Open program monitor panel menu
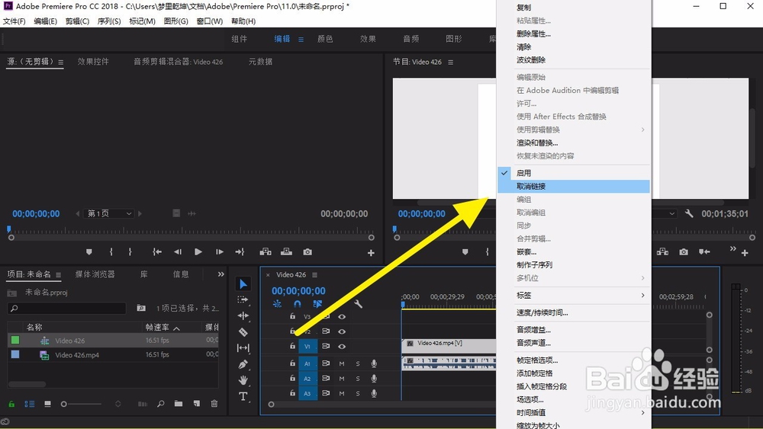Screen dimensions: 763x429 click(451, 62)
